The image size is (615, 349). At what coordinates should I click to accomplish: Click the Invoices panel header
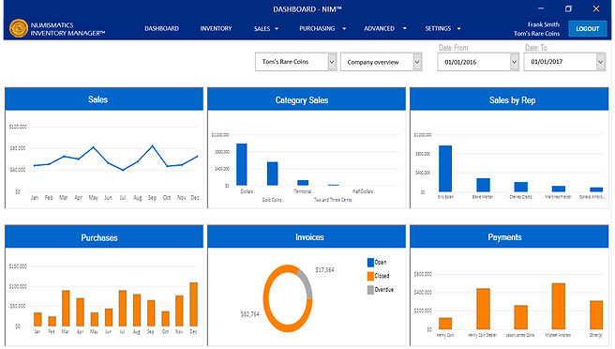click(x=307, y=237)
